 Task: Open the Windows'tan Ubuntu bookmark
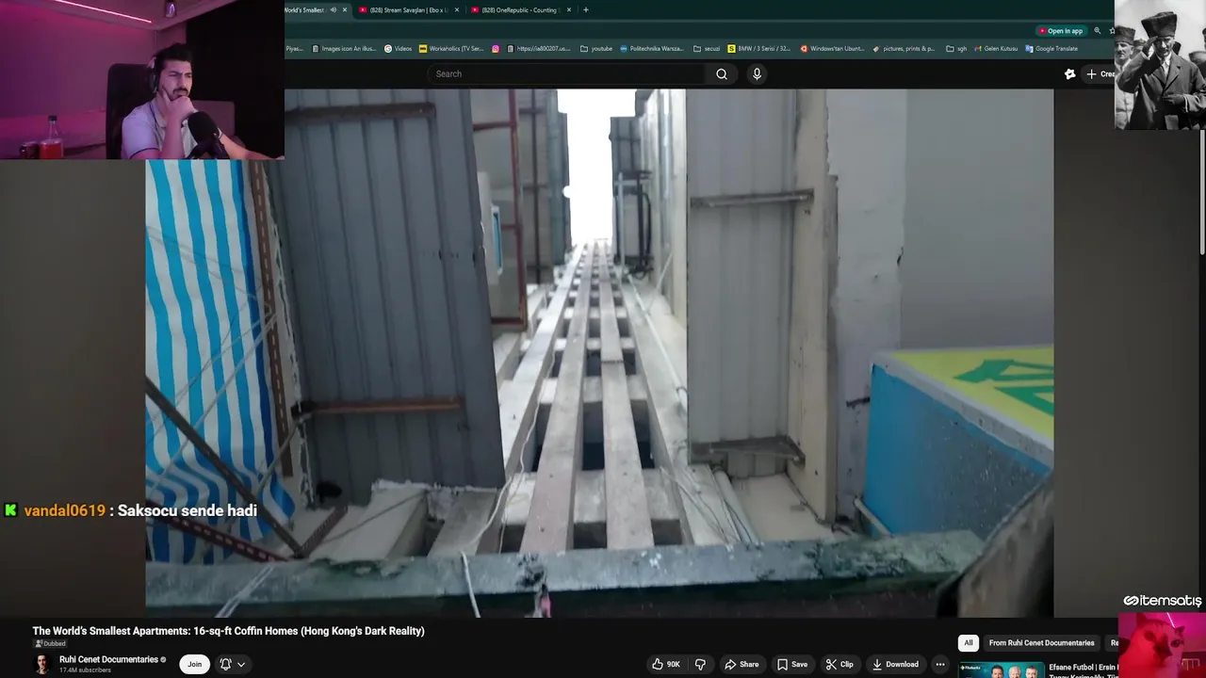point(832,49)
